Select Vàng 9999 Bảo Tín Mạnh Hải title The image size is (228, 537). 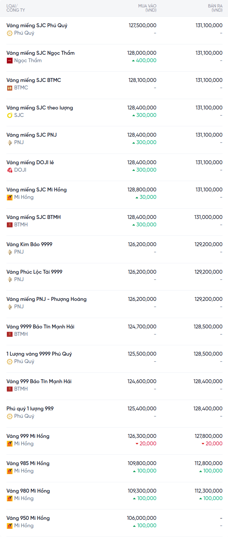tap(40, 326)
